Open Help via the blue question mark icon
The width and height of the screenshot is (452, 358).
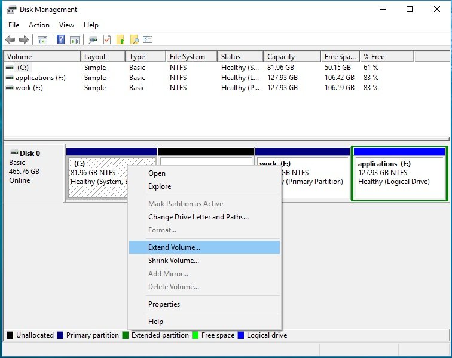60,39
